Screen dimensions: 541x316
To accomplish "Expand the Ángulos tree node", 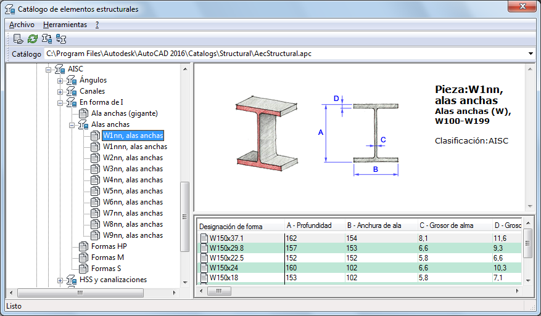I will coord(60,81).
